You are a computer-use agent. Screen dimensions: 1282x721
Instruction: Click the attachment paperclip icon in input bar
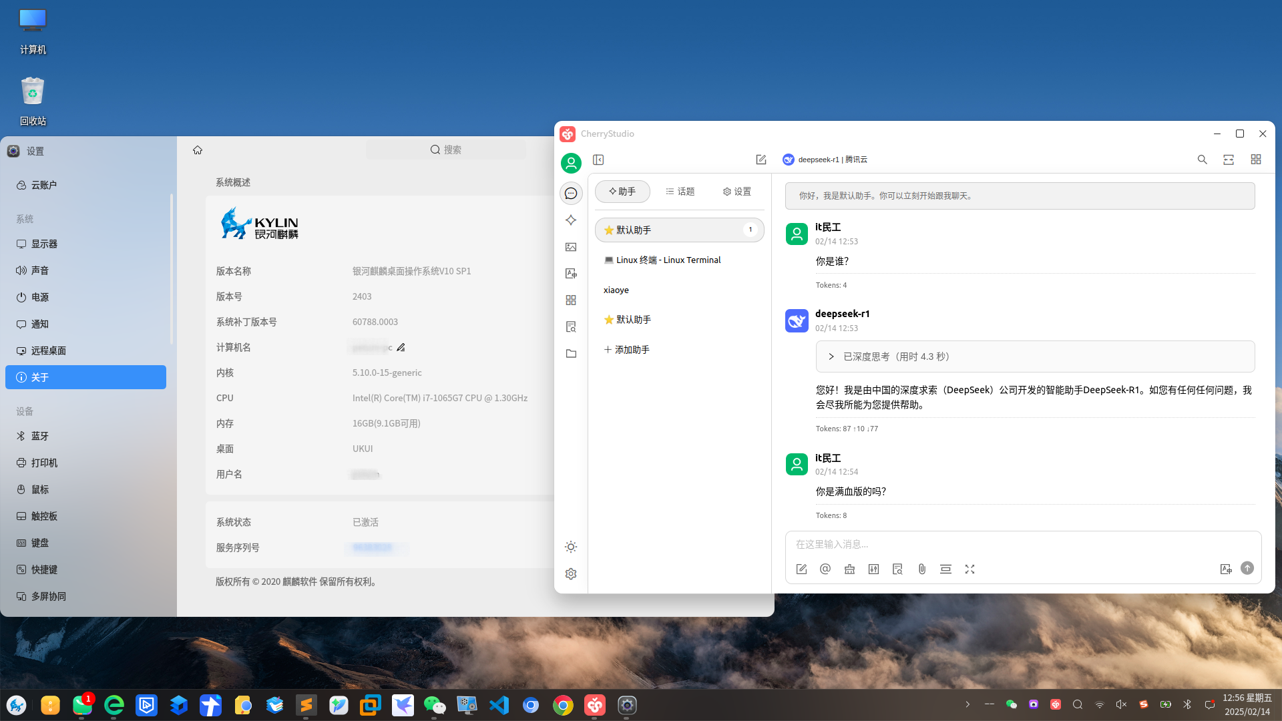point(921,569)
